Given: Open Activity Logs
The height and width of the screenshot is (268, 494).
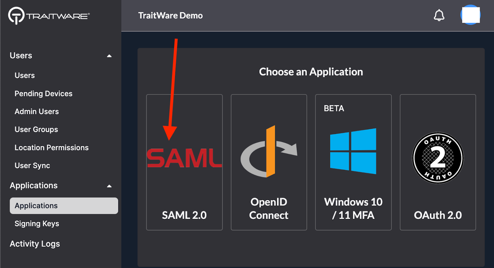Looking at the screenshot, I should click(35, 244).
